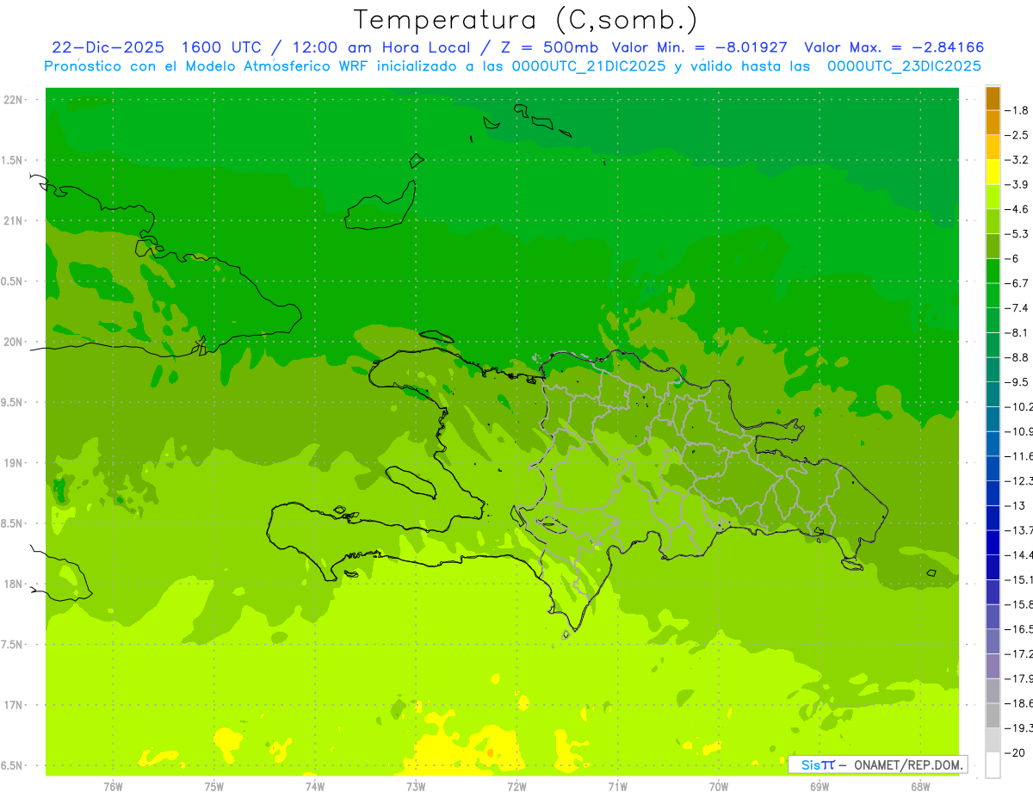1033x798 pixels.
Task: Click the "-7.4" colorbar label
Action: pos(1018,308)
